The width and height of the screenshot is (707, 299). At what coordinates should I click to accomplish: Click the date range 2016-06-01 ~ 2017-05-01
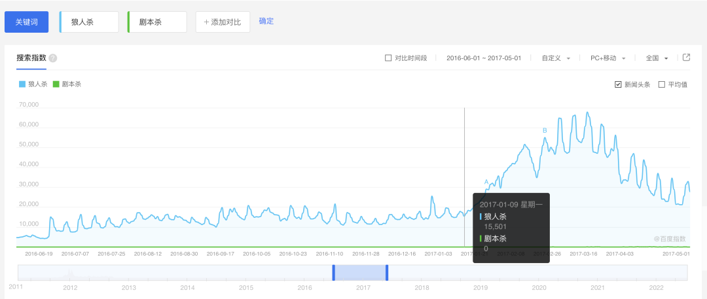point(483,58)
